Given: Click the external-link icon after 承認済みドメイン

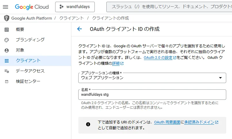Looking at the screenshot, I should tap(217, 122).
